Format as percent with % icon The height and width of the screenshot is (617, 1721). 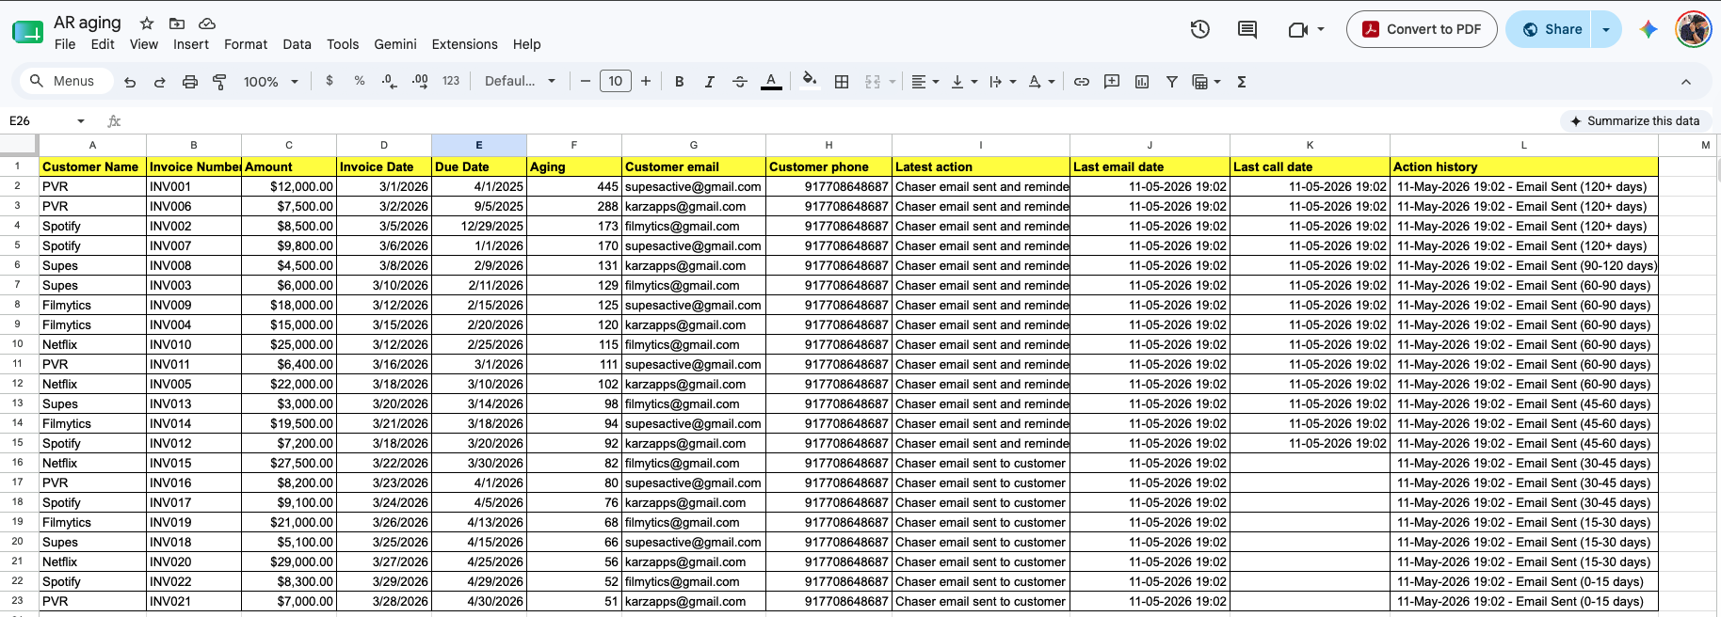360,81
